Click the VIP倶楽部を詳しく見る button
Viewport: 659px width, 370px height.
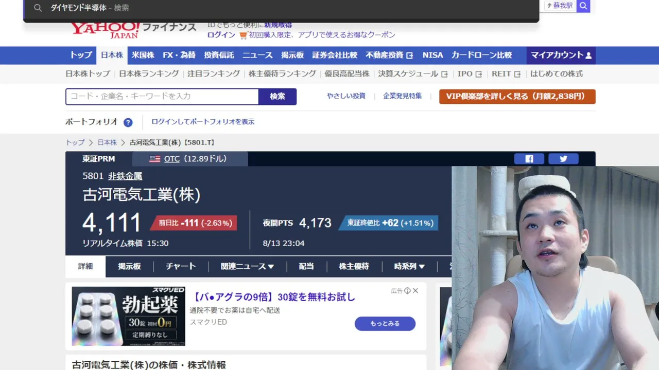click(517, 97)
